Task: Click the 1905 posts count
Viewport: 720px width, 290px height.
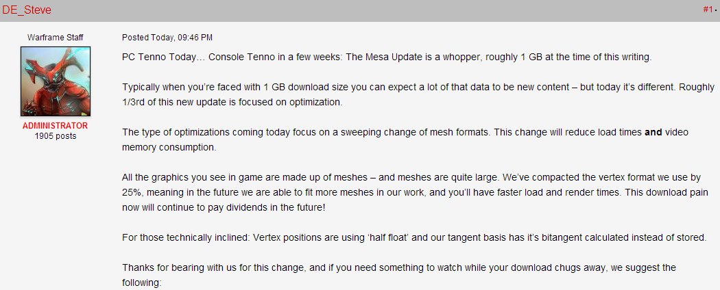Action: 55,136
